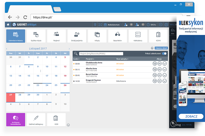Click stethoscope icon for Chodakowska Anna
The height and width of the screenshot is (136, 205).
tap(155, 64)
